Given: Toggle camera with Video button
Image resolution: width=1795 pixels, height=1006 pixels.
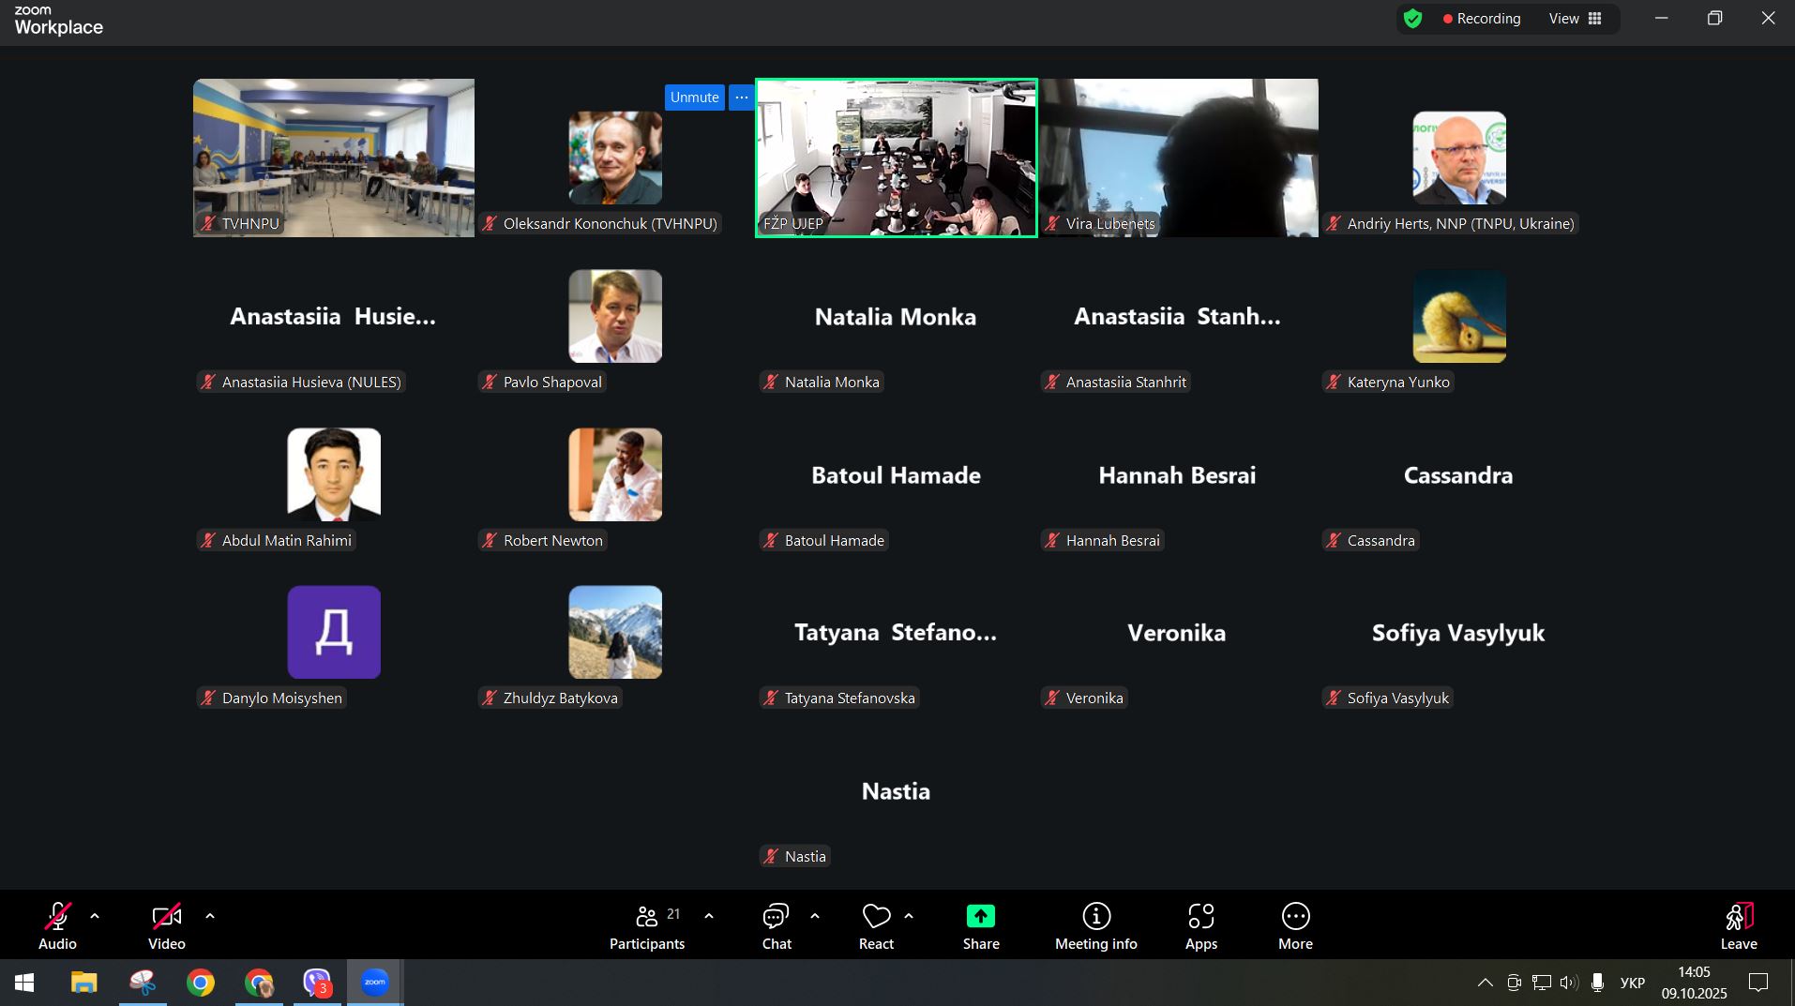Looking at the screenshot, I should click(x=167, y=926).
